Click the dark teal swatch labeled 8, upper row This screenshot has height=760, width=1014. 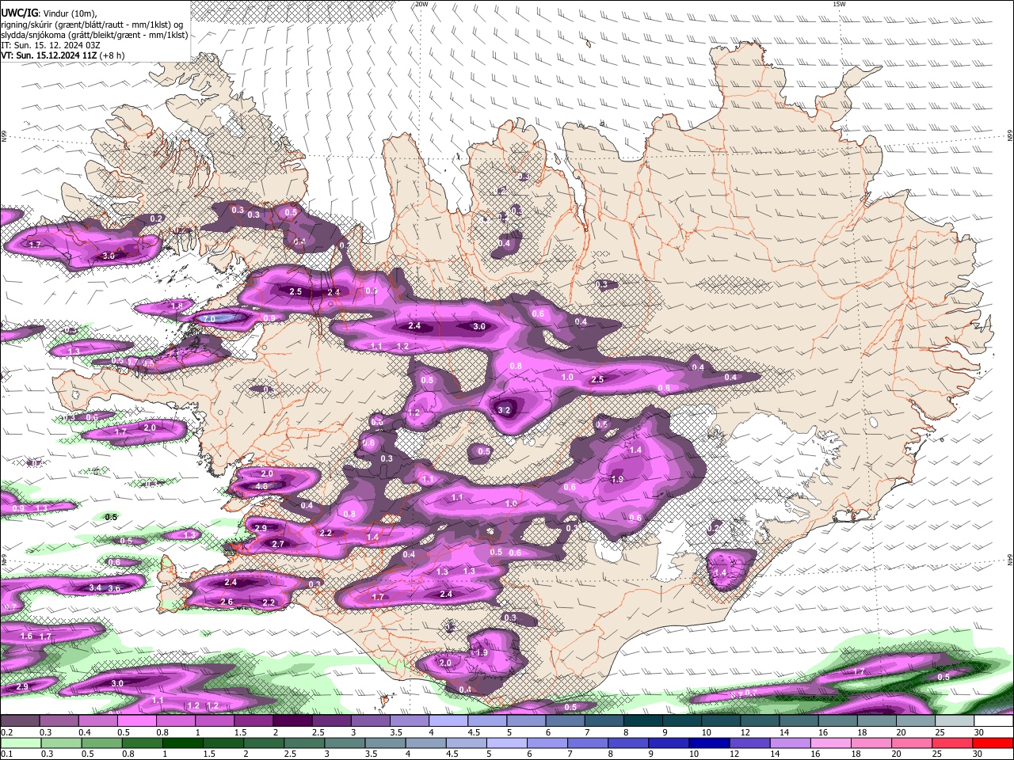pos(644,721)
